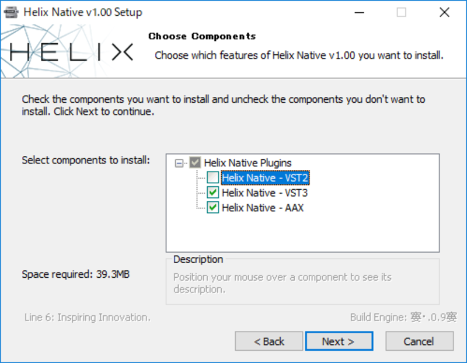Image resolution: width=467 pixels, height=363 pixels.
Task: Open the installer icon system menu
Action: (x=11, y=12)
